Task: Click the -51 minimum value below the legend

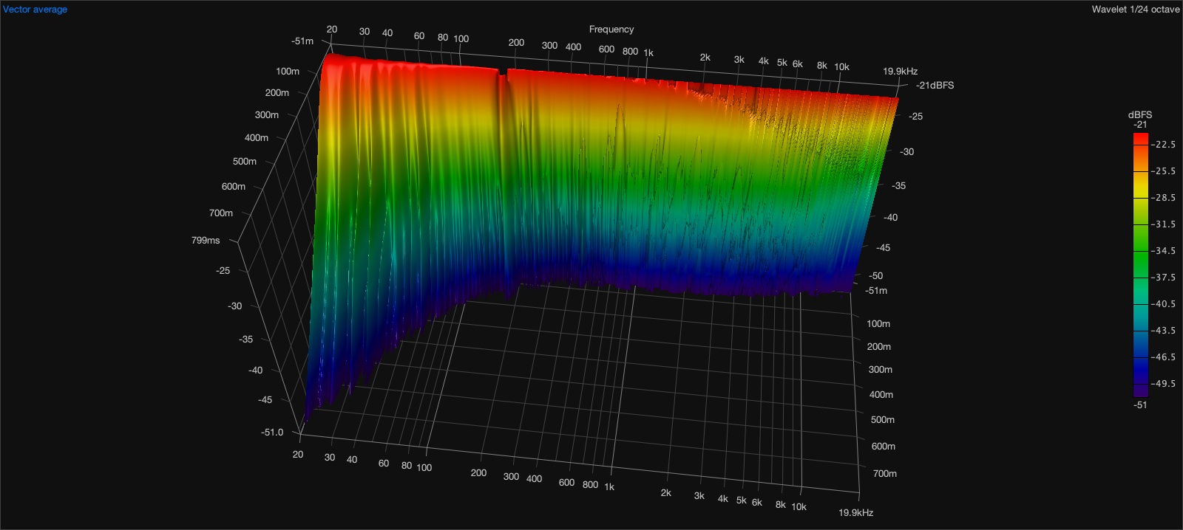Action: pos(1140,405)
